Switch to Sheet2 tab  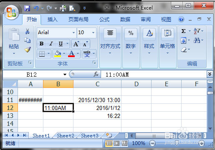[x=66, y=135]
